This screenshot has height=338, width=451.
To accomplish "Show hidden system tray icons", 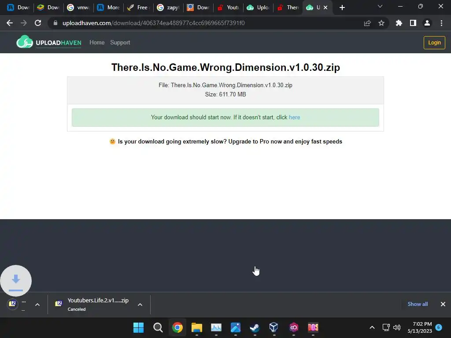I will (372, 327).
